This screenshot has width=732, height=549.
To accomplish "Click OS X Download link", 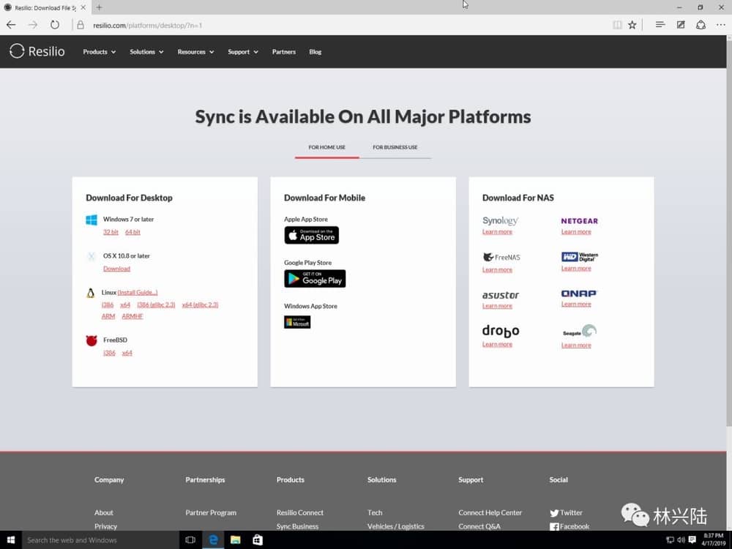I will tap(116, 269).
